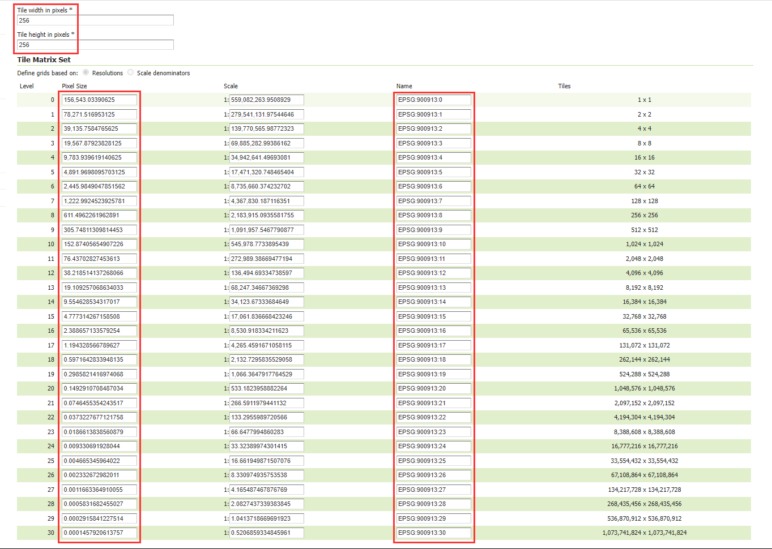Edit the pixel size for level 30
The width and height of the screenshot is (772, 549).
[99, 533]
